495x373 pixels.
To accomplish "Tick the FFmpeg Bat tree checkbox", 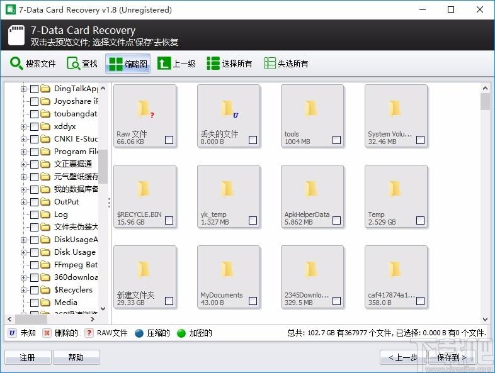I will [35, 265].
